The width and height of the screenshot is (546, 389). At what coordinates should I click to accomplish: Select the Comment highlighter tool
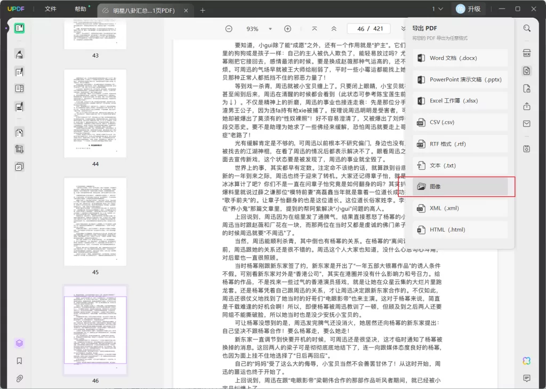(x=20, y=54)
